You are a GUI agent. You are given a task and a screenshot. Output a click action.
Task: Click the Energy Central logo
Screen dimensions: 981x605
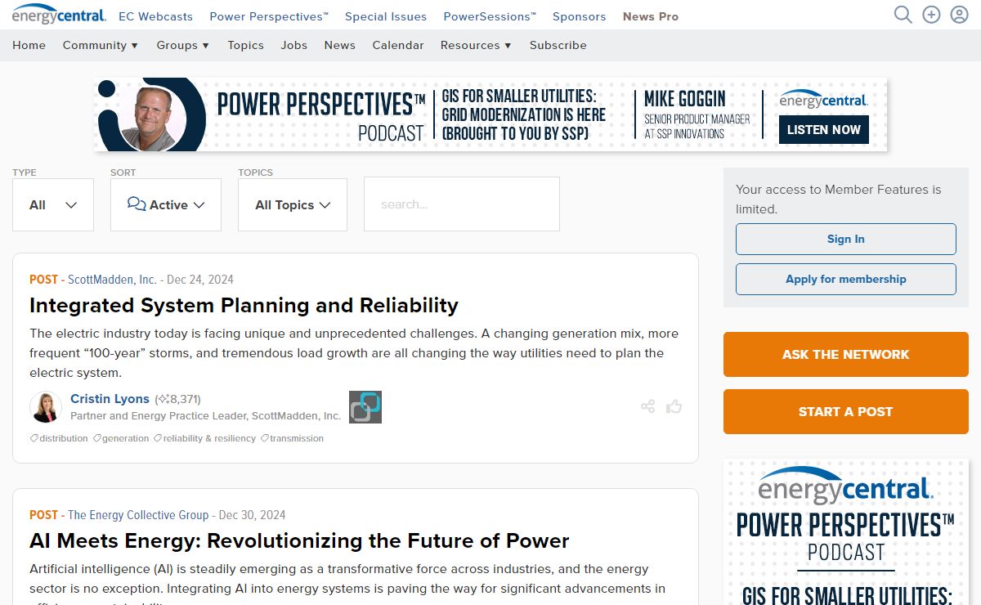pyautogui.click(x=59, y=15)
